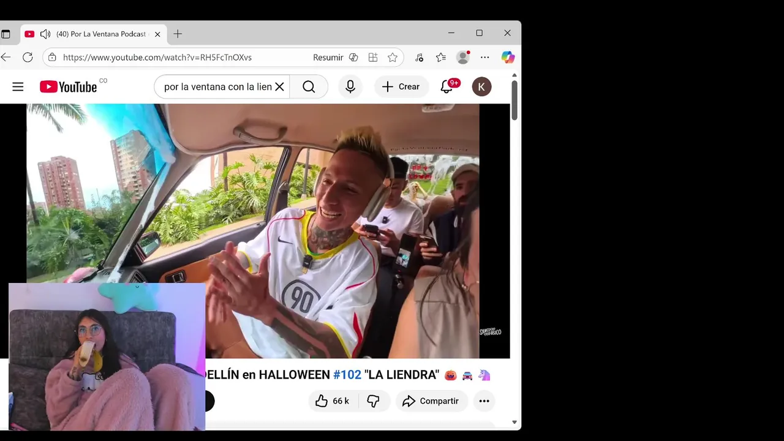This screenshot has width=784, height=441.
Task: Click the scrollbar down arrow
Action: 514,422
